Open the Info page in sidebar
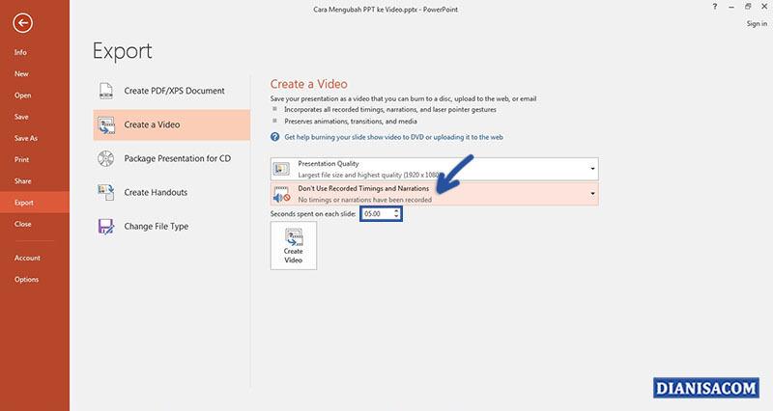 (20, 52)
